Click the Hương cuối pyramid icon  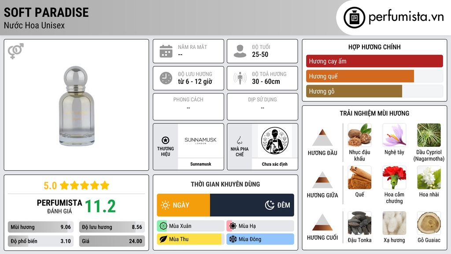point(322,222)
